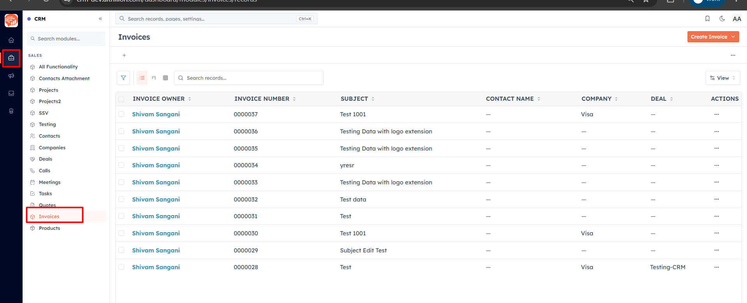
Task: Click the bottom icon in left rail
Action: pyautogui.click(x=11, y=111)
